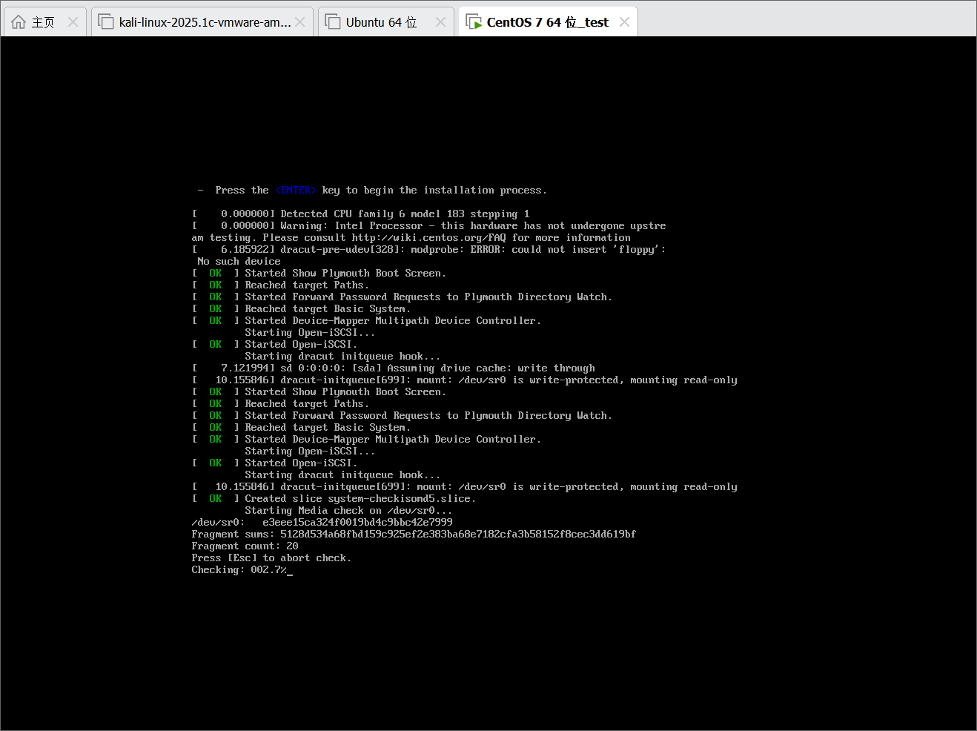Click the Ubuntu 64 位 tab's VM icon
Viewport: 977px width, 731px height.
tap(333, 22)
